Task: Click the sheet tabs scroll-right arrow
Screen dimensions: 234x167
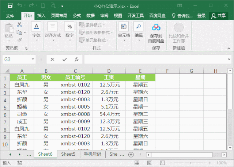Action: click(19, 155)
